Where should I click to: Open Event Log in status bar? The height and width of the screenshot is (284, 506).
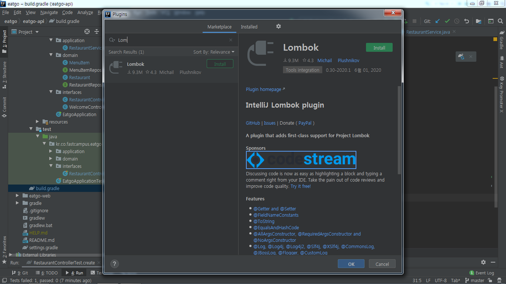pyautogui.click(x=482, y=273)
